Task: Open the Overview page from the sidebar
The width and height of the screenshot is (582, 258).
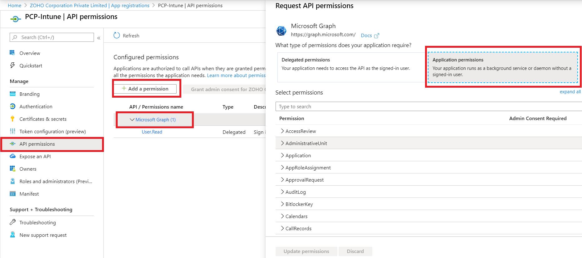Action: coord(30,53)
